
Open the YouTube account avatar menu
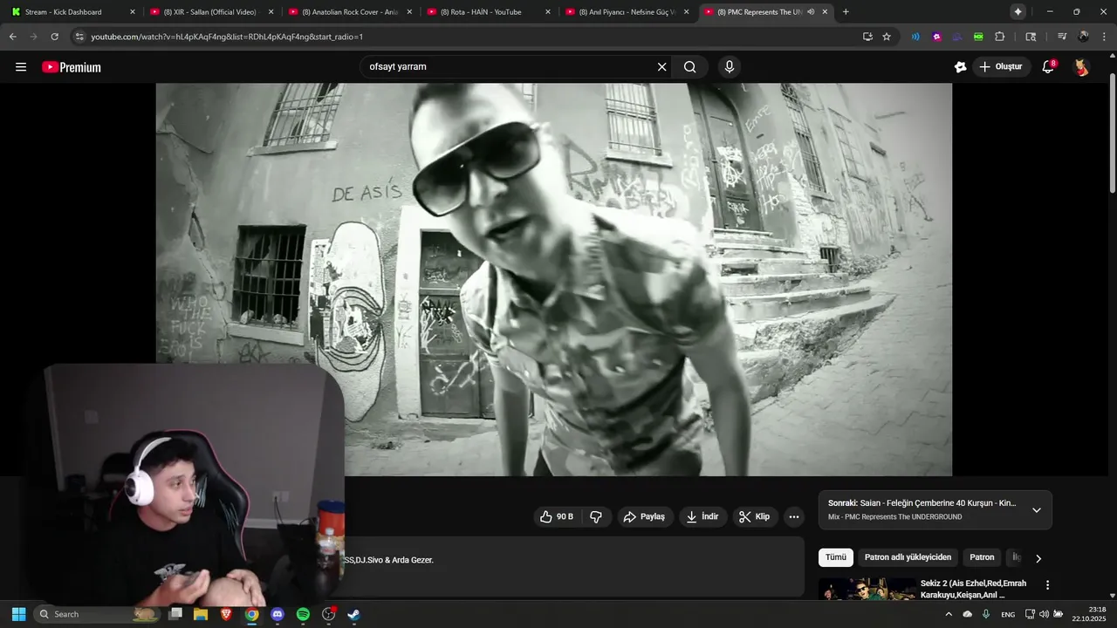click(1081, 67)
